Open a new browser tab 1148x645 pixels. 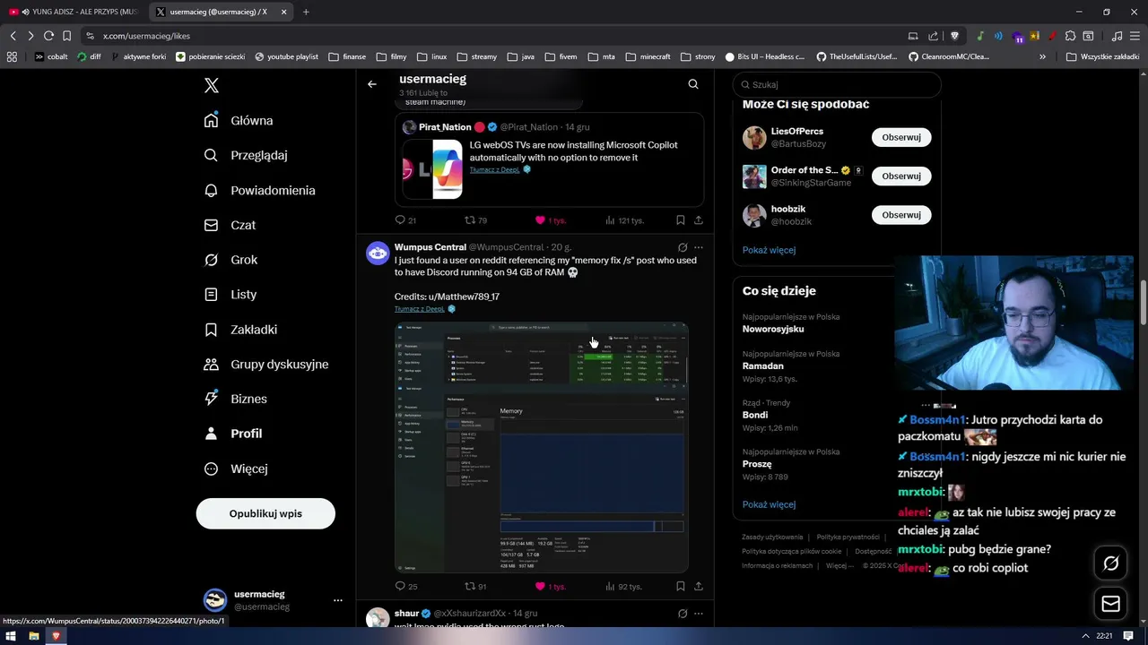pos(306,12)
